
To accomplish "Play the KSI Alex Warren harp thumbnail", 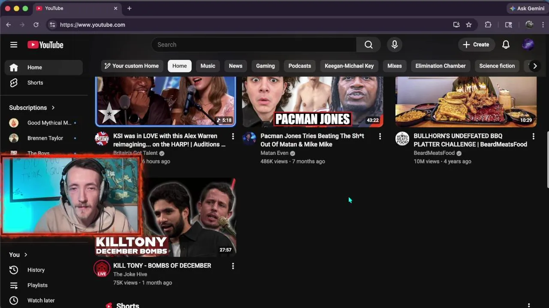I will (166, 101).
